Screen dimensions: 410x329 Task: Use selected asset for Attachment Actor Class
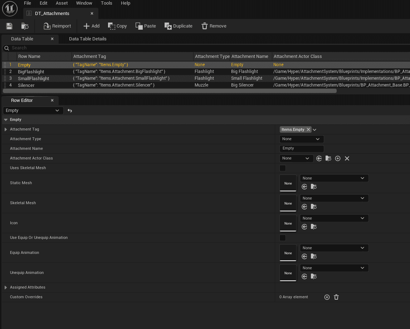pos(319,158)
